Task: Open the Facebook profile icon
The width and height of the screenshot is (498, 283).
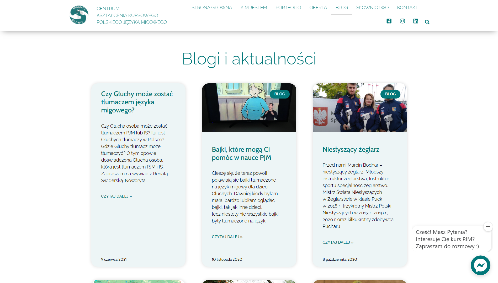Action: point(389,21)
